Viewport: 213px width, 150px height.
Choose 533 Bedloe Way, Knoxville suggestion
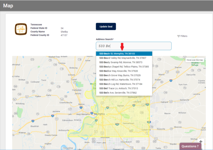coord(124,71)
